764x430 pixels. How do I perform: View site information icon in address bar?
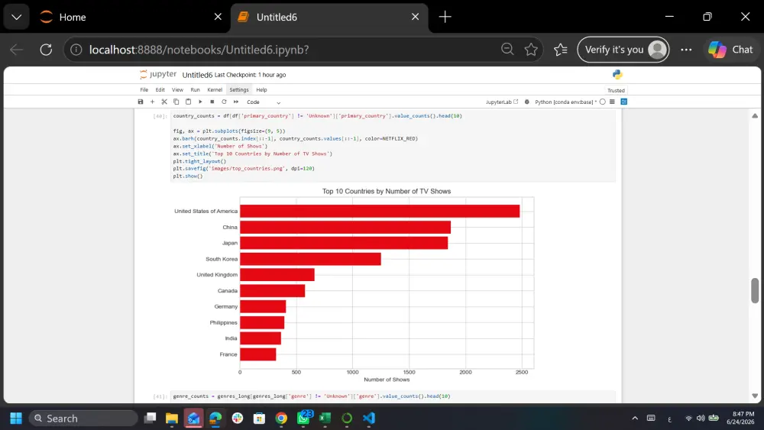point(76,50)
